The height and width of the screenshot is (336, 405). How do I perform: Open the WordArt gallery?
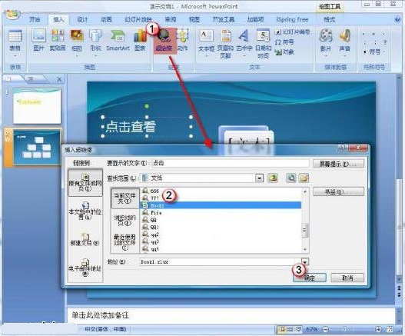(x=244, y=41)
